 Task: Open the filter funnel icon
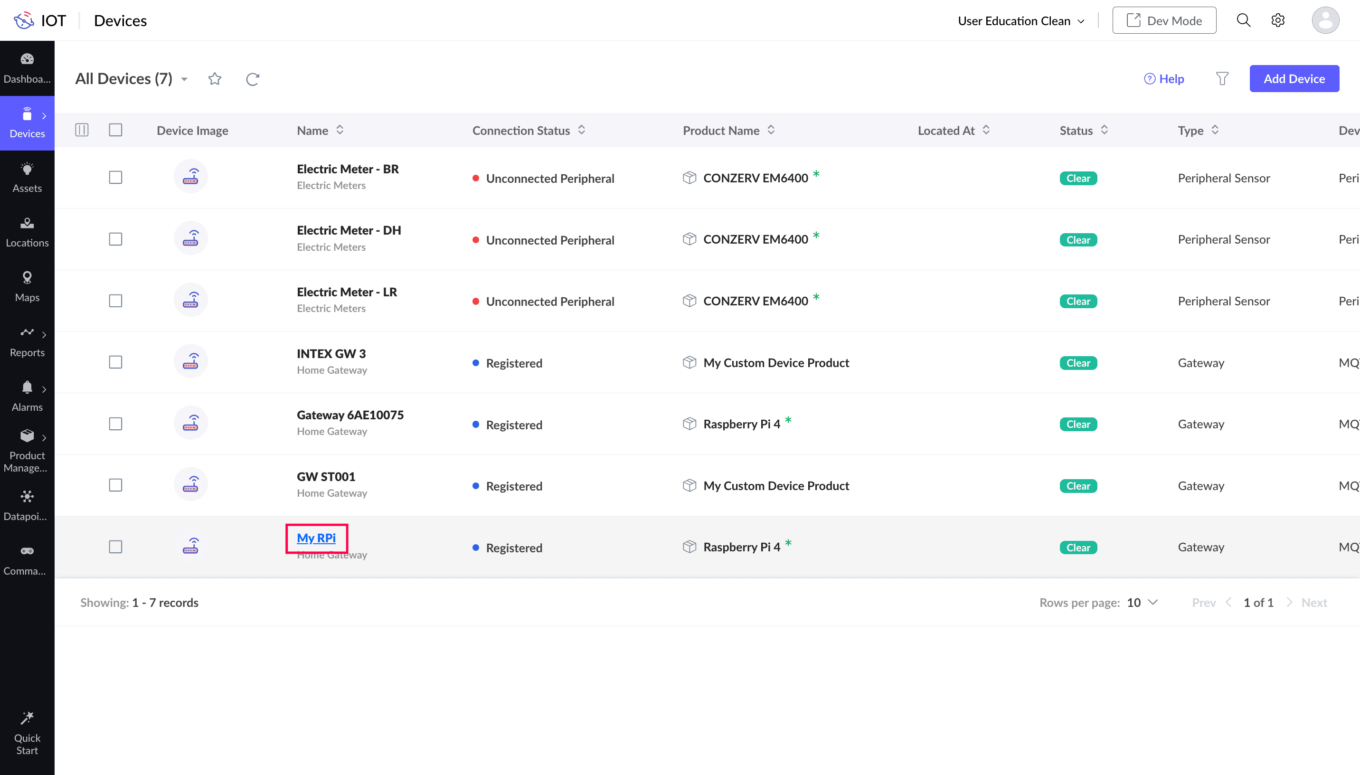pos(1222,79)
